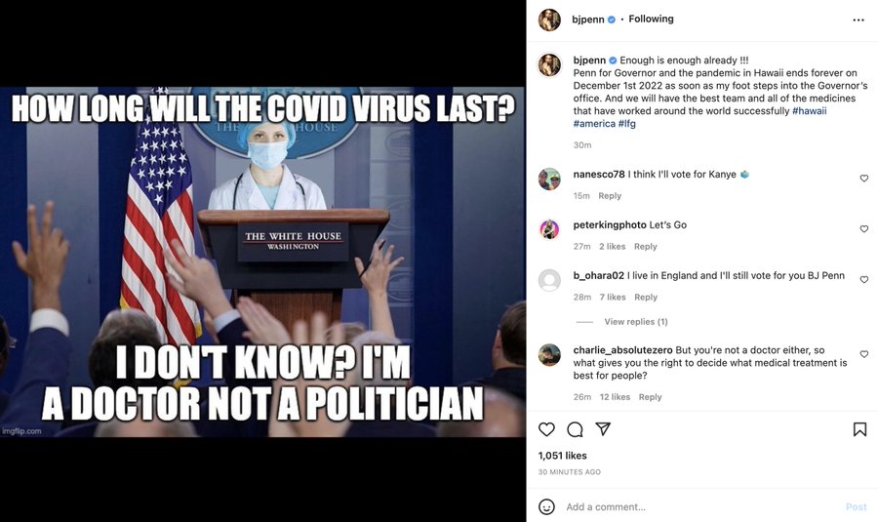Like b_ohara02's comment
Viewport: 878px width, 522px height.
pos(864,279)
